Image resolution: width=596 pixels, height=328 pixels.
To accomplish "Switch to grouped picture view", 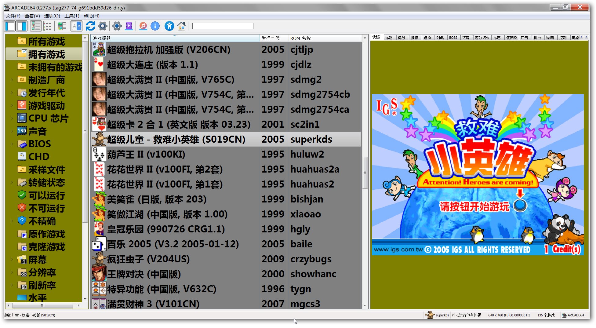I will tap(62, 26).
